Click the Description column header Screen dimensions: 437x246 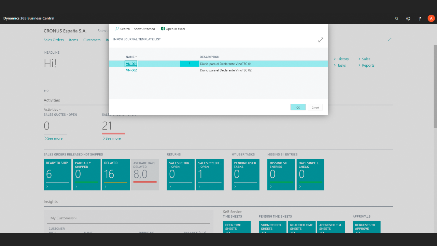210,57
